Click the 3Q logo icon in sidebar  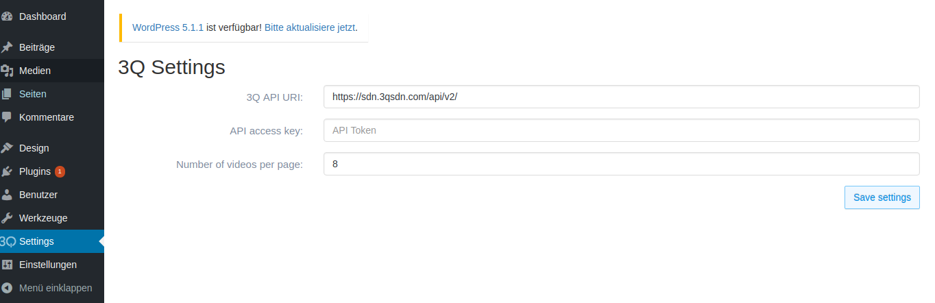pyautogui.click(x=8, y=241)
